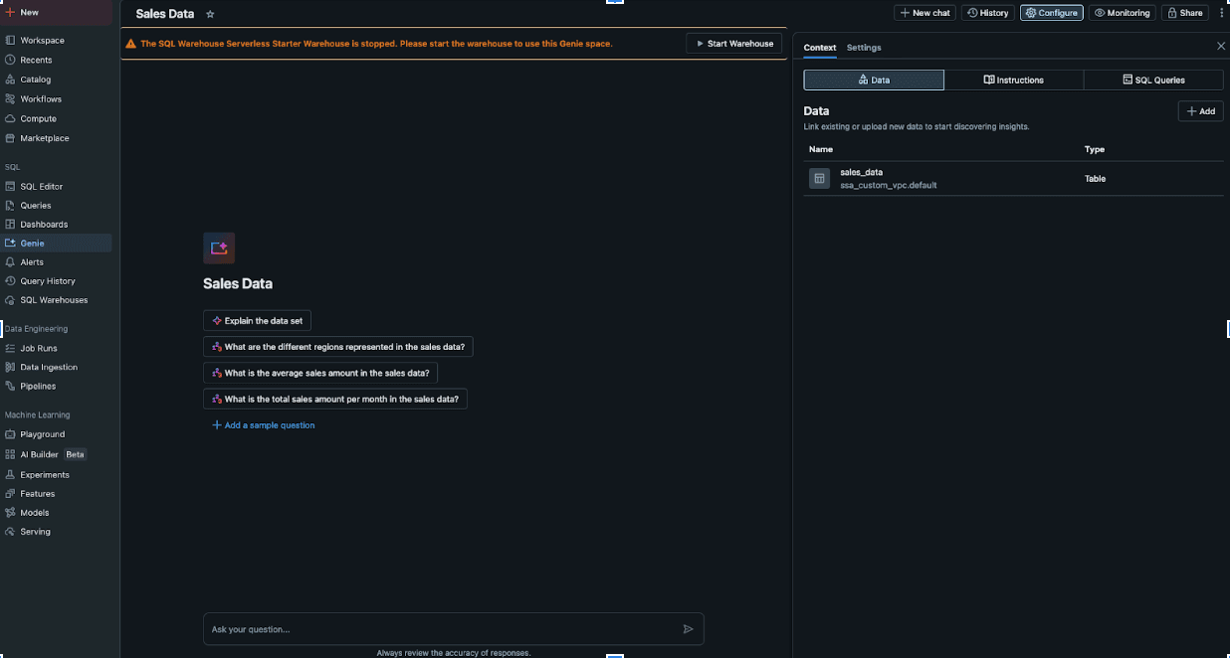Close the Configure side panel
The image size is (1230, 658).
tap(1221, 47)
